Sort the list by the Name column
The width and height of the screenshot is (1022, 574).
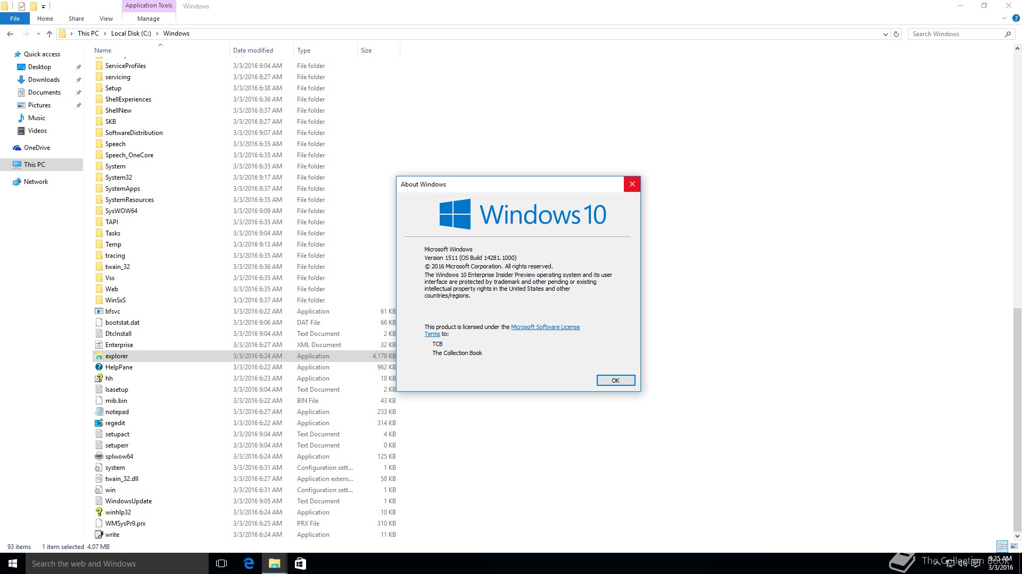tap(160, 50)
